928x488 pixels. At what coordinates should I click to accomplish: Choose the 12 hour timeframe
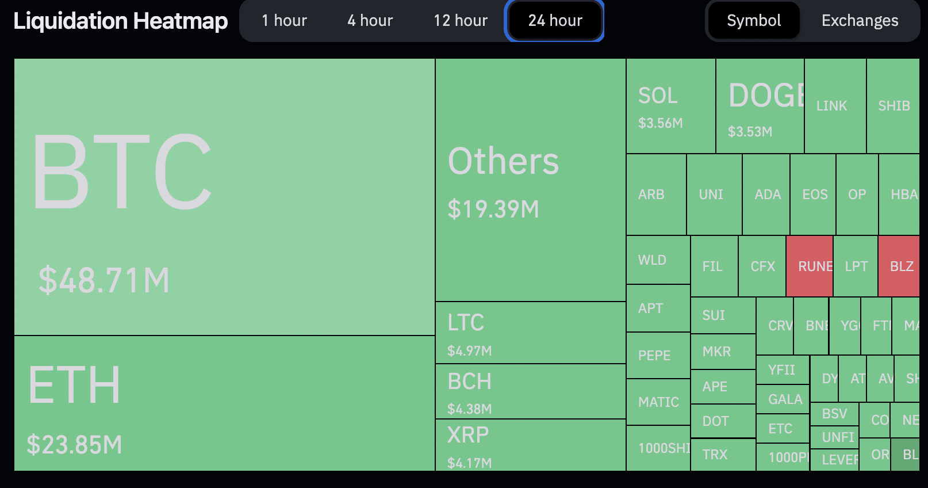pos(460,21)
